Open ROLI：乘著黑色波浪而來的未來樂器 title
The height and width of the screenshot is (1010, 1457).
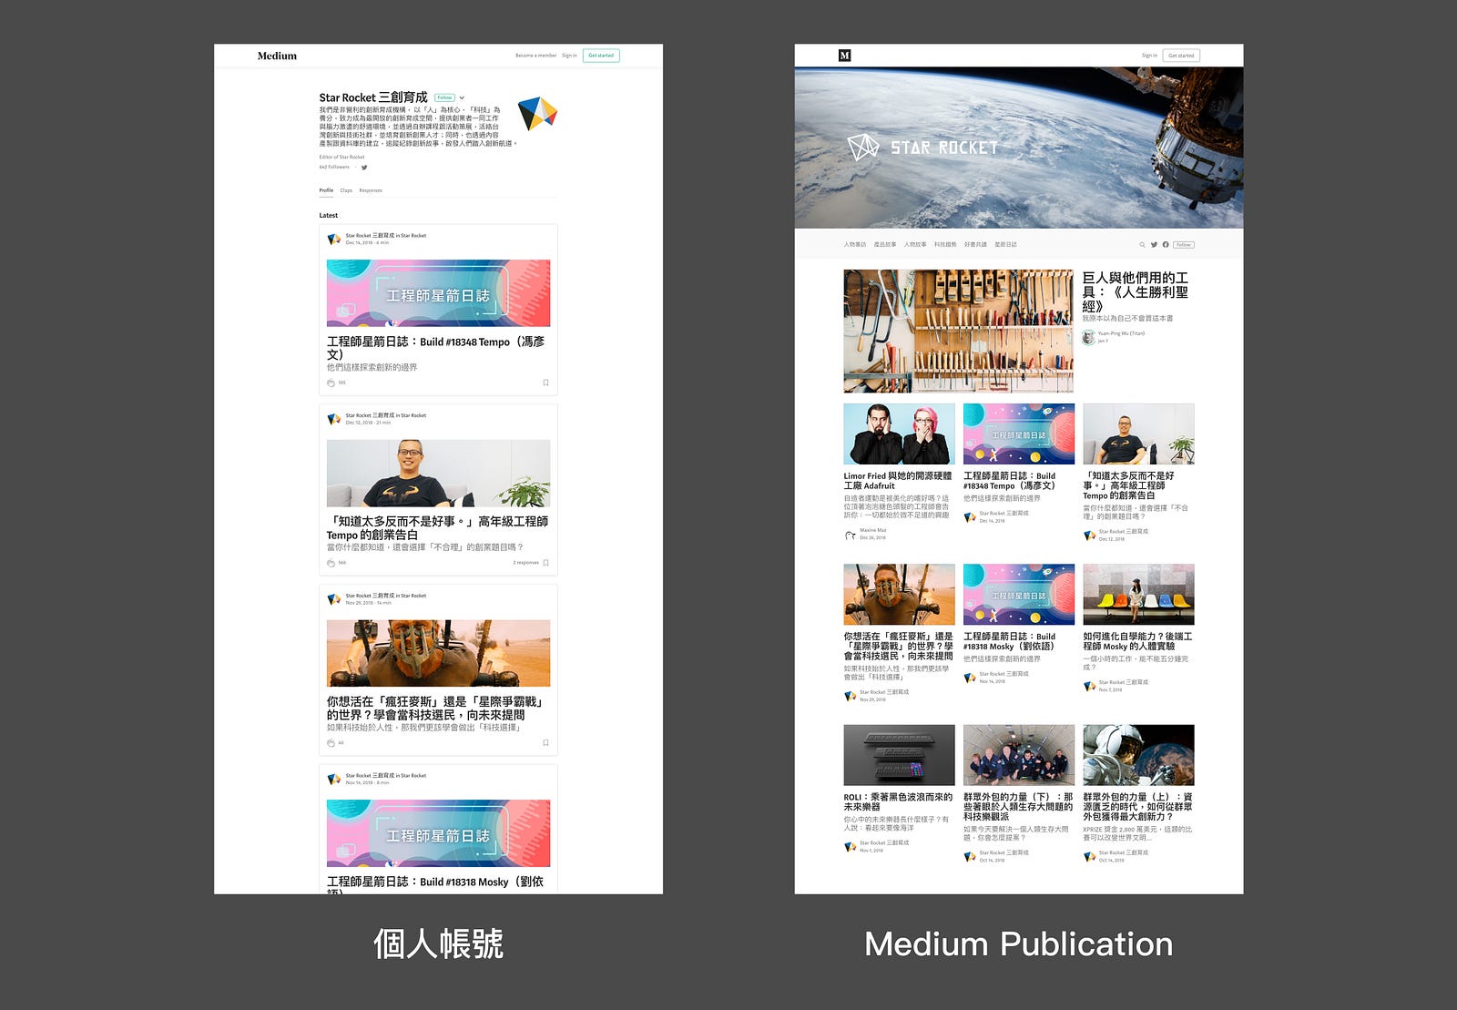(898, 801)
